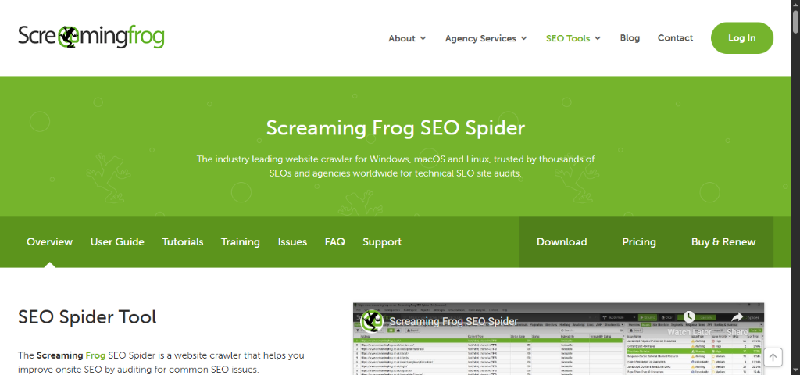
Task: Click the Watch Later clock icon
Action: [689, 317]
